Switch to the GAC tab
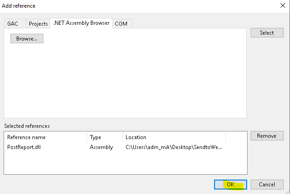 [13, 24]
